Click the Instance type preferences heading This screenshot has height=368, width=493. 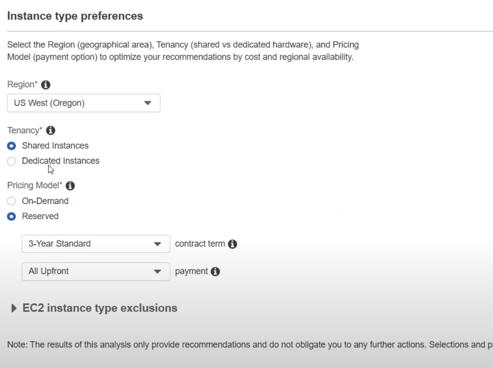click(75, 16)
